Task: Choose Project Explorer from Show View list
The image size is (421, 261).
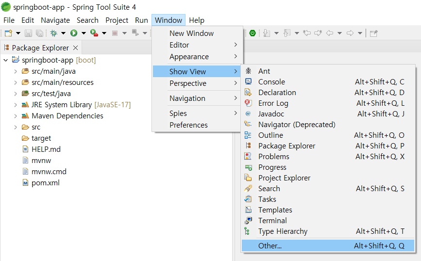Action: click(328, 178)
